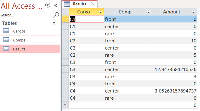Open the Cargos table

click(30, 31)
